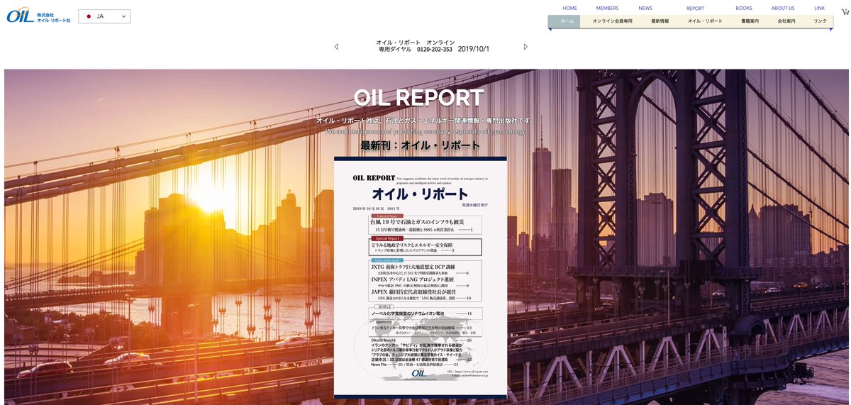This screenshot has width=851, height=405.
Task: Open the オンライン会員専用 menu item
Action: 612,21
